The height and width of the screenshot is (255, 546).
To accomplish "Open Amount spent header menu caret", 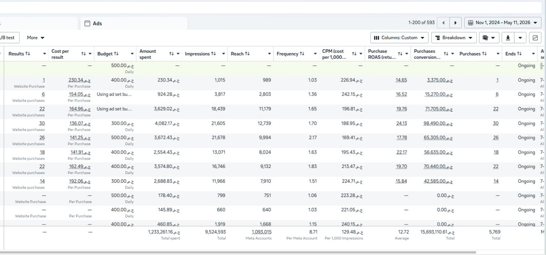I will click(178, 54).
